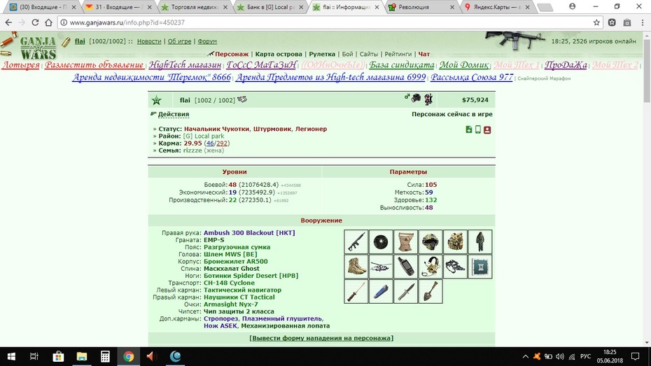Click the Ganja Wars logo
Screen dimensions: 651x366
37,48
